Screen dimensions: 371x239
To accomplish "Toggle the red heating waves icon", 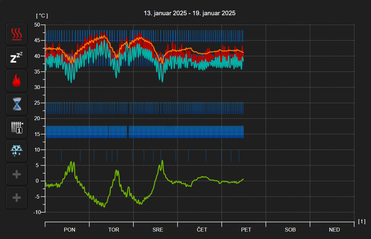I will point(17,34).
